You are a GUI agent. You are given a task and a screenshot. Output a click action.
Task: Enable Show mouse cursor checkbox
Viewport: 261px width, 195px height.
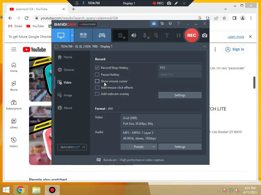pyautogui.click(x=97, y=81)
